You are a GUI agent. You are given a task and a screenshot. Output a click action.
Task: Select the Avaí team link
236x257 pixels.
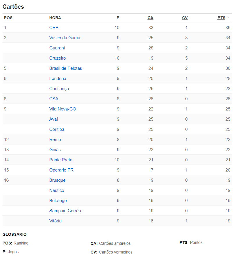pos(53,119)
